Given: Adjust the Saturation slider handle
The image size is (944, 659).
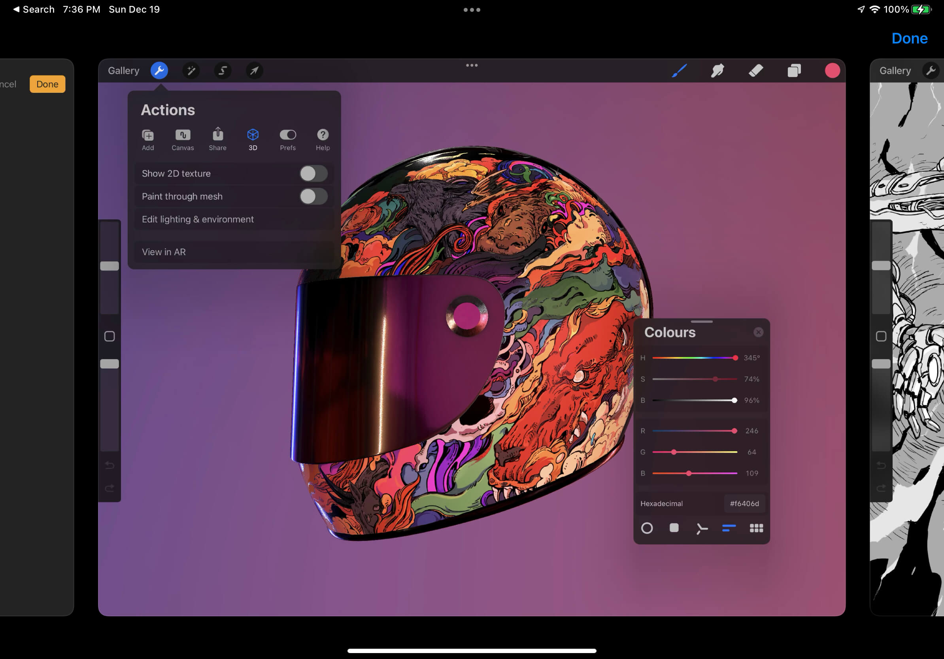Looking at the screenshot, I should pyautogui.click(x=716, y=379).
